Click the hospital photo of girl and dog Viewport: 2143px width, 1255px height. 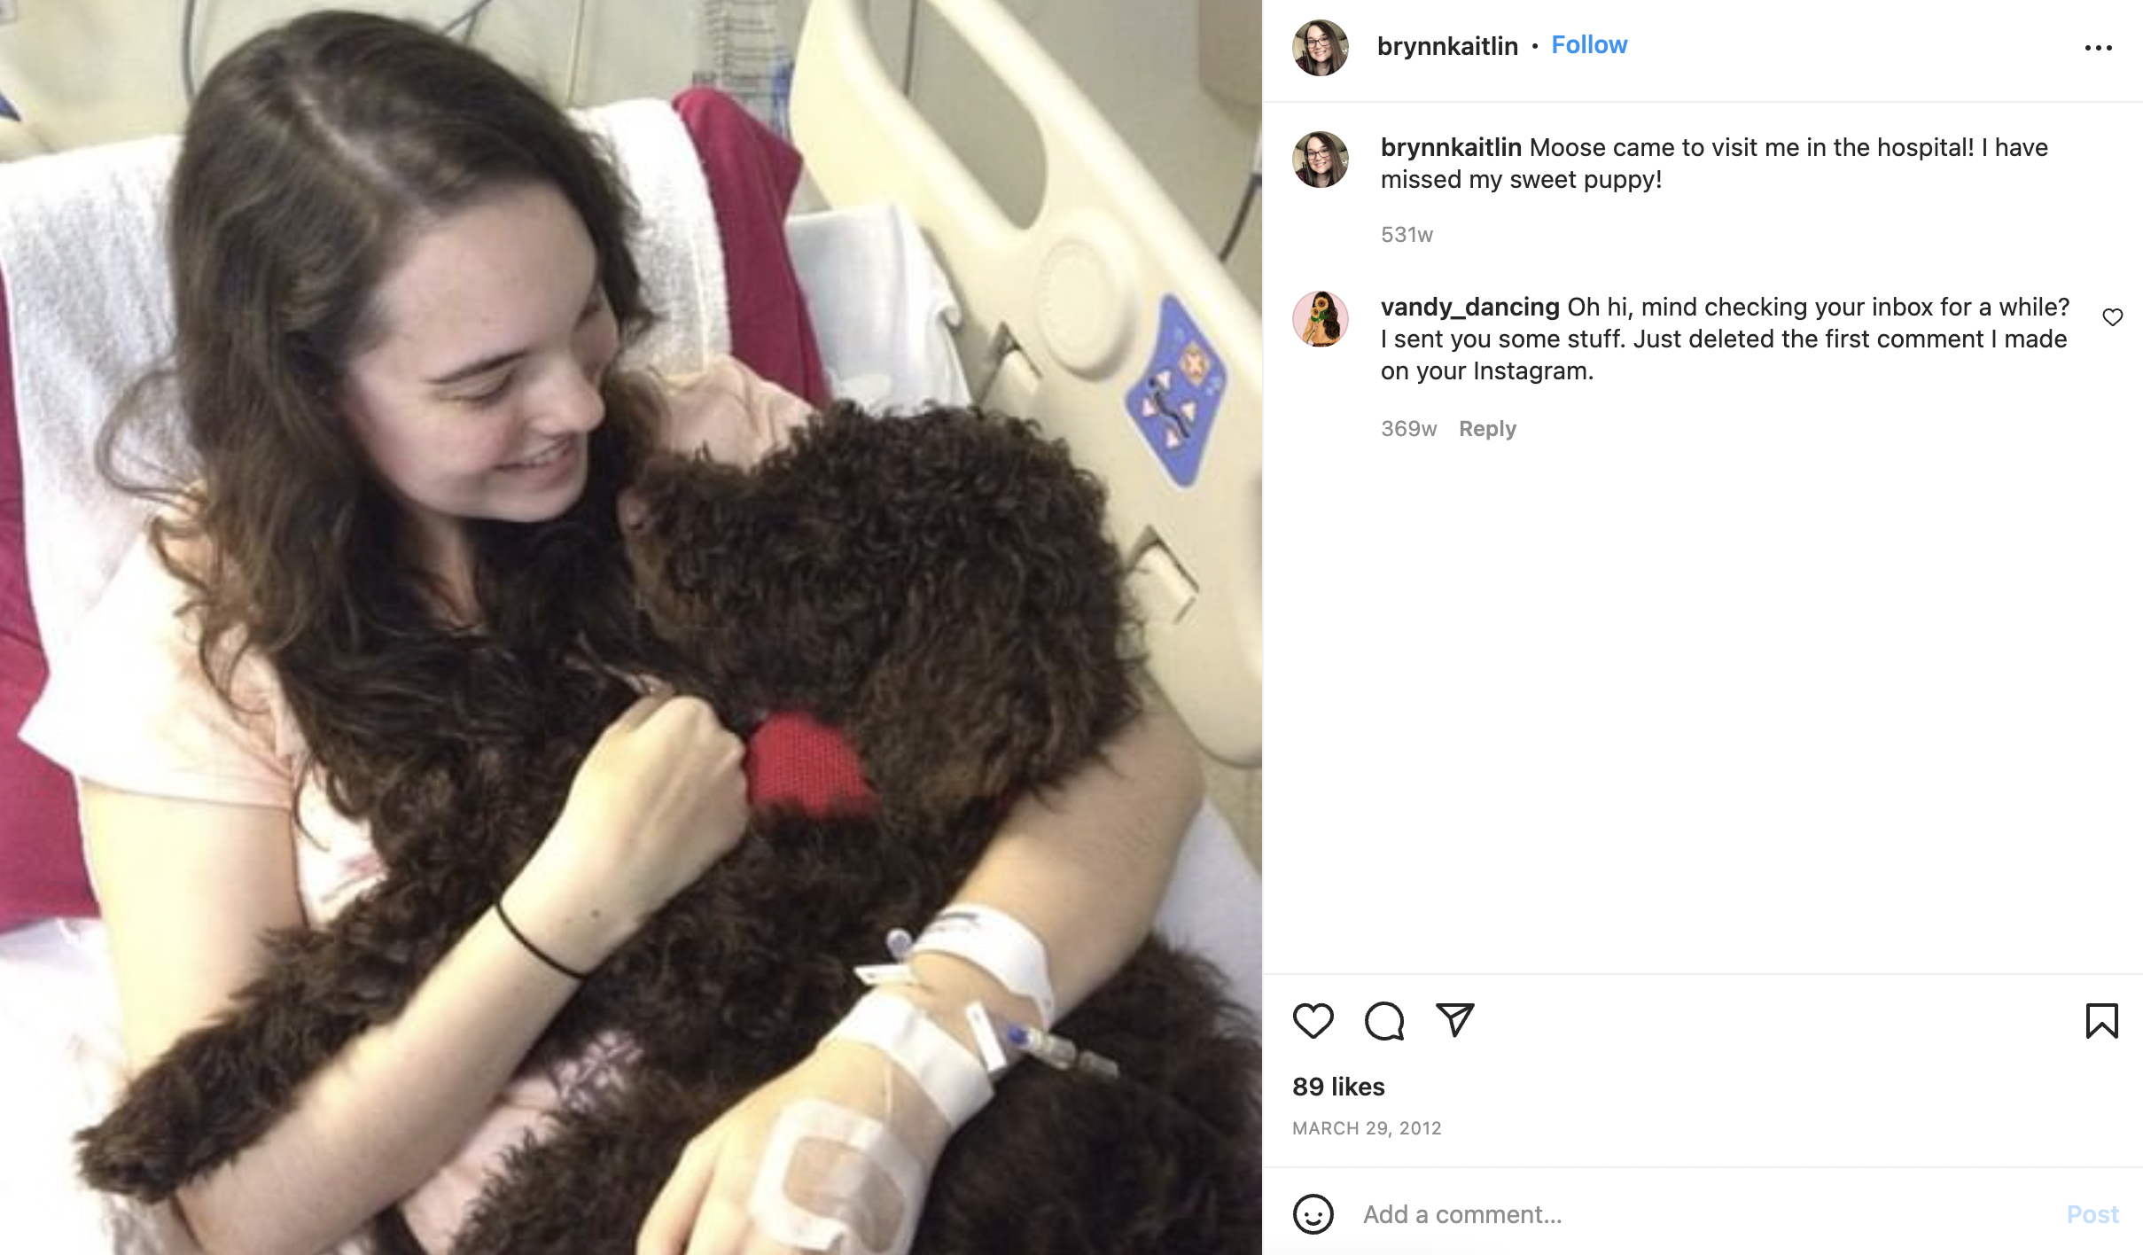631,627
